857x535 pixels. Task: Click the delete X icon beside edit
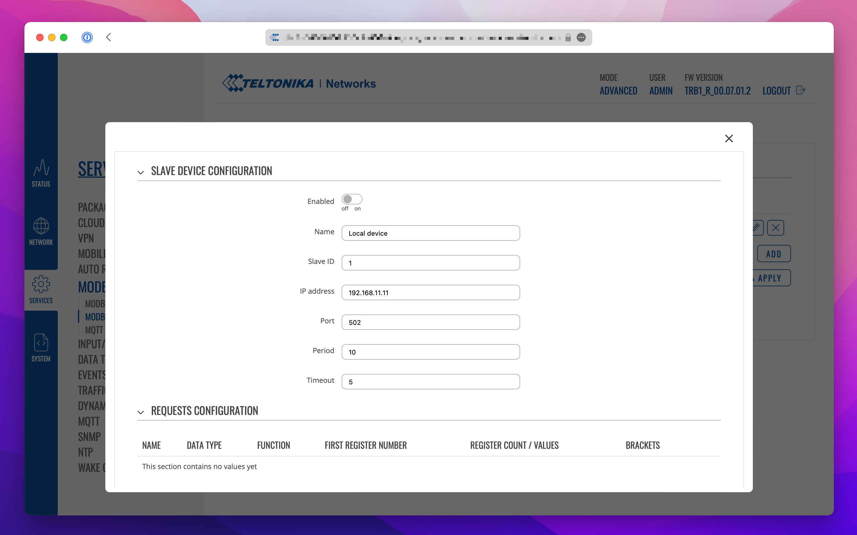pyautogui.click(x=775, y=227)
